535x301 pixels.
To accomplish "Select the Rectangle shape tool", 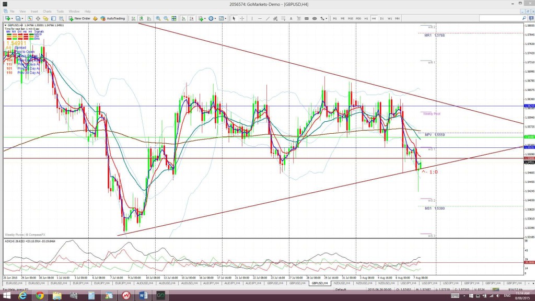I will 307,18.
